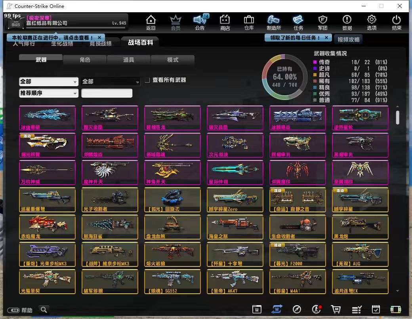Select the 撼宇碎星Zero weapon card
Image resolution: width=412 pixels, height=319 pixels.
[235, 200]
